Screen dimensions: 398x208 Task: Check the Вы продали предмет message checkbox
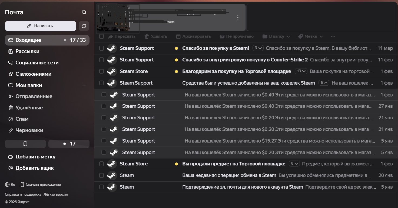(101, 164)
